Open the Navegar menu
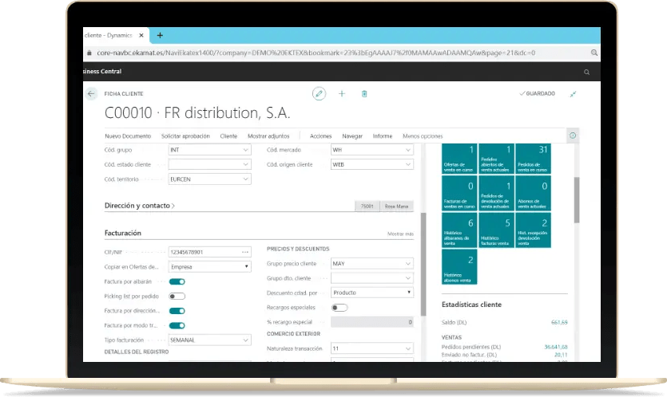667x397 pixels. (351, 136)
